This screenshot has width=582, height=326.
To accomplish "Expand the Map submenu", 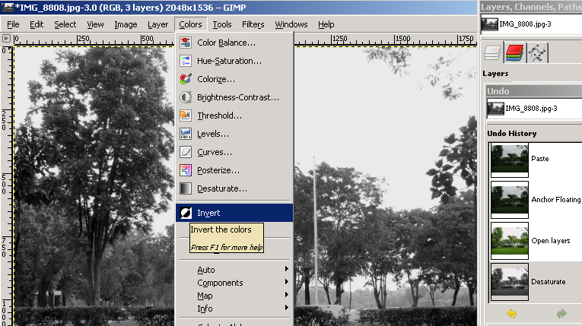I will pyautogui.click(x=234, y=296).
